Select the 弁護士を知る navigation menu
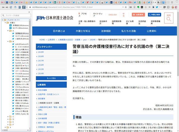179x132 pixels. pyautogui.click(x=83, y=31)
